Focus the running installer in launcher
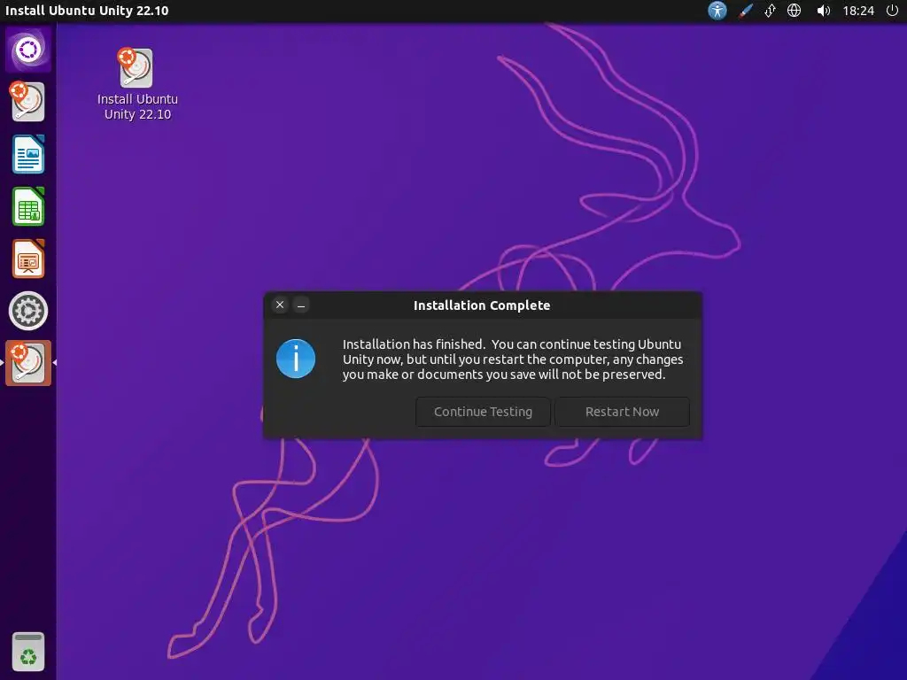This screenshot has width=907, height=680. click(27, 363)
